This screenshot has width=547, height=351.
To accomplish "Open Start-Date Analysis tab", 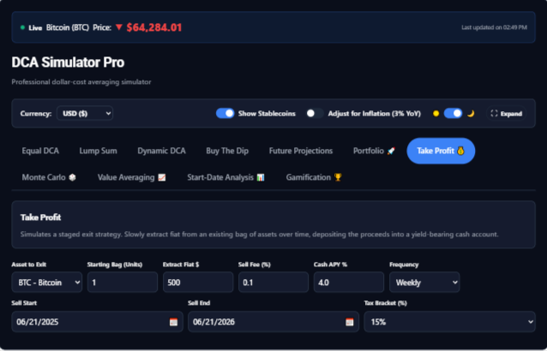I will [225, 177].
